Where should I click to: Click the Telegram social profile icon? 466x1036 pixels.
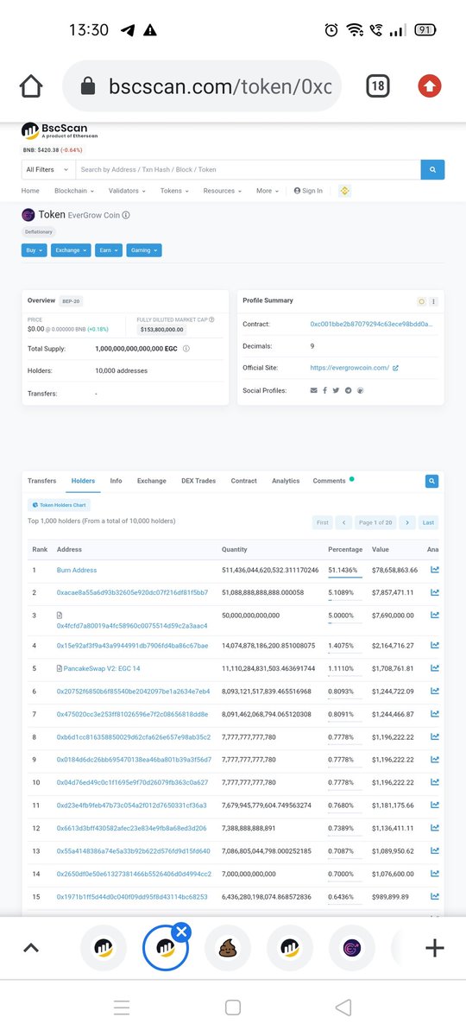[349, 390]
